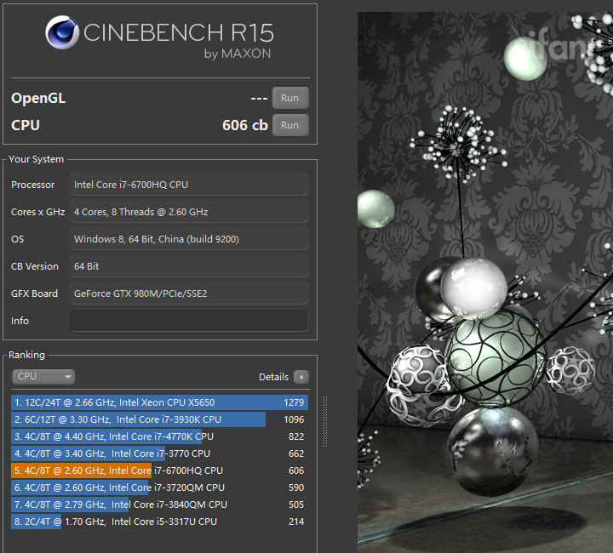
Task: Run the OpenGL benchmark
Action: click(x=289, y=98)
